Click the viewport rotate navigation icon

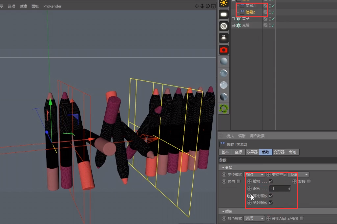click(x=208, y=6)
